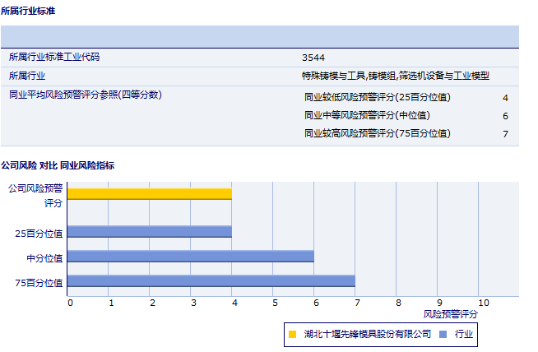Click the 所属行业标准 section heading
Image resolution: width=538 pixels, height=352 pixels.
[x=29, y=11]
